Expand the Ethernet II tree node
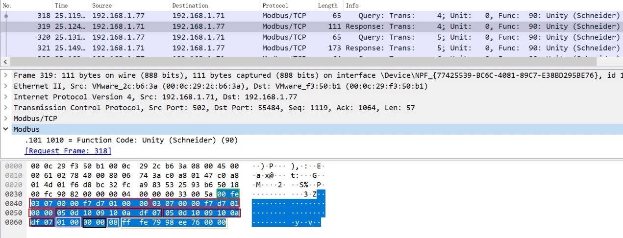 tap(5, 86)
